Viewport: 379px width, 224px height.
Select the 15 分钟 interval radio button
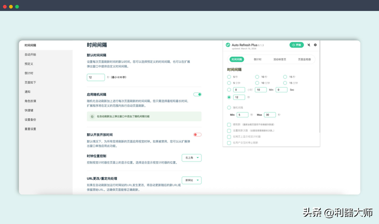click(x=285, y=83)
